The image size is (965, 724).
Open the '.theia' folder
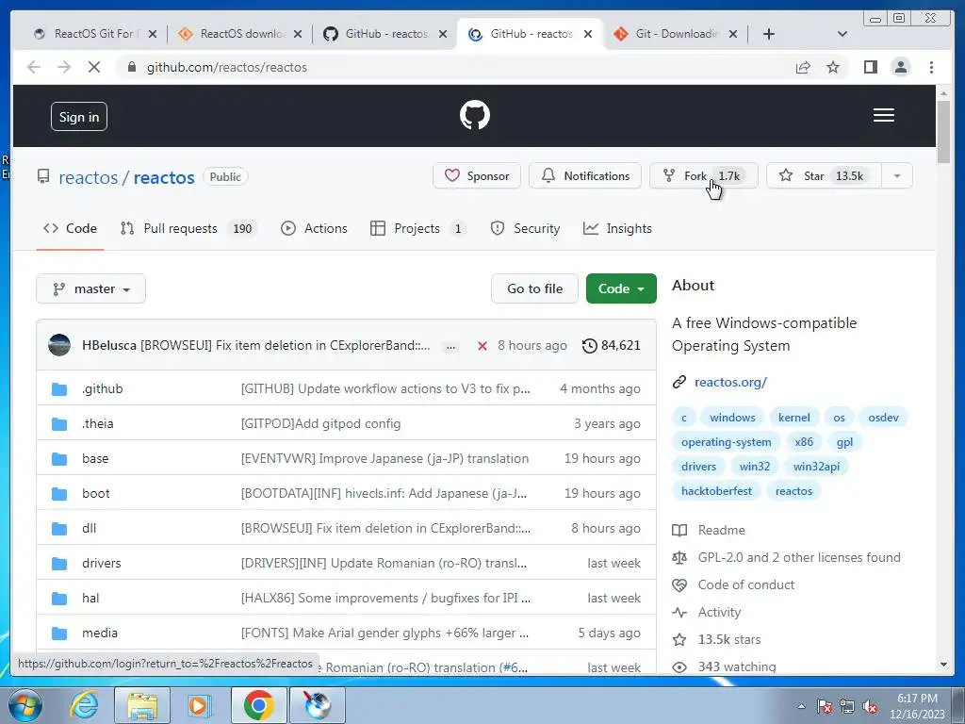click(x=98, y=423)
